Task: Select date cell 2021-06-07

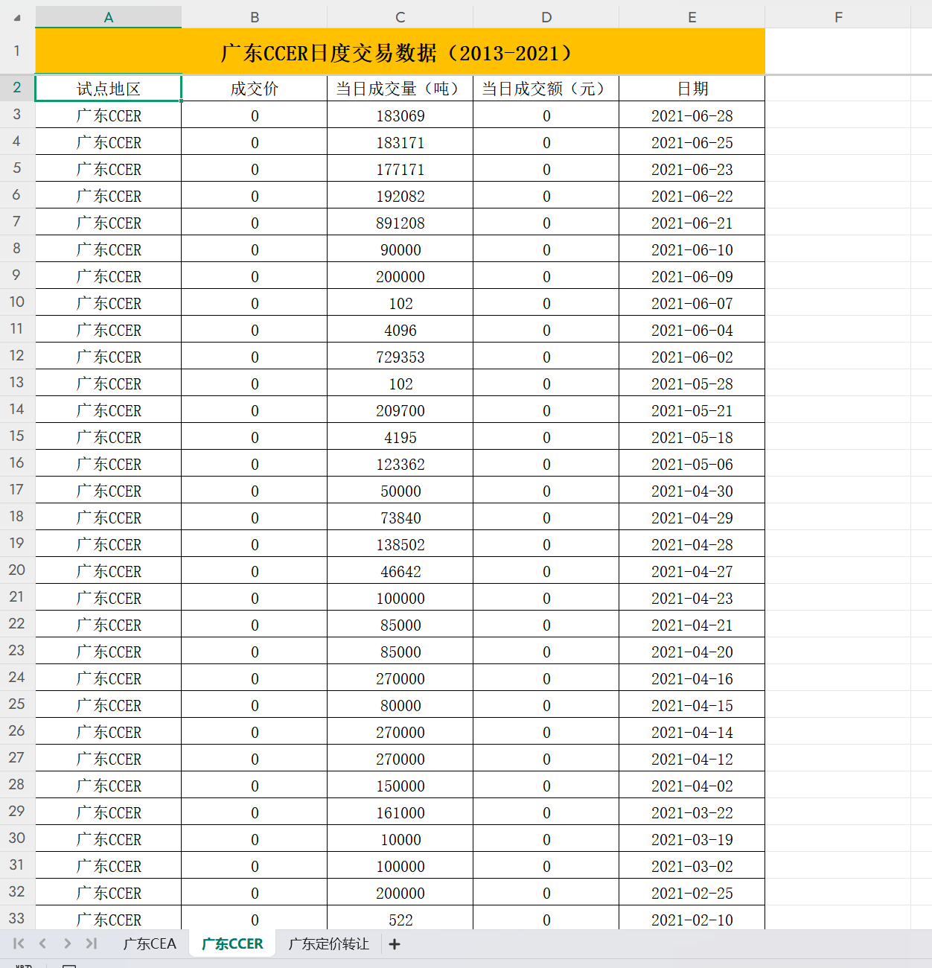Action: pos(692,303)
